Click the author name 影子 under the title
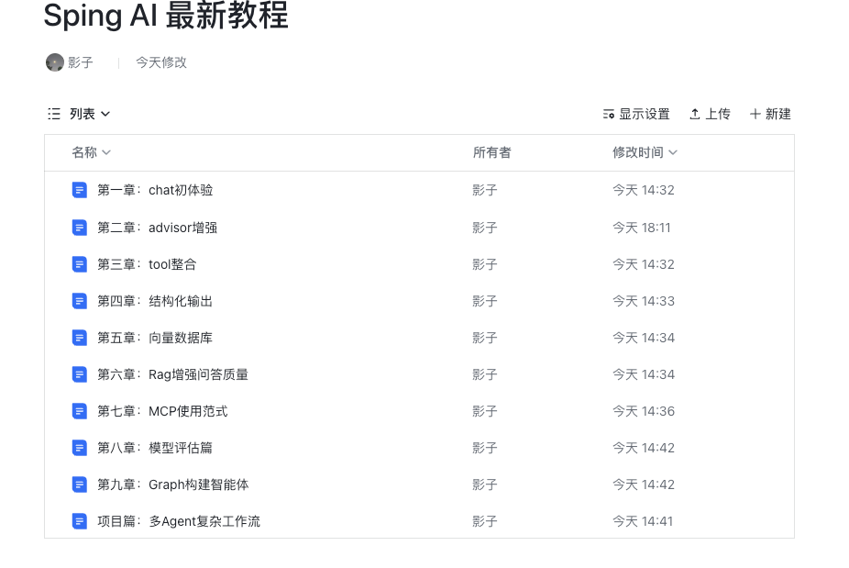Image resolution: width=849 pixels, height=568 pixels. [81, 62]
